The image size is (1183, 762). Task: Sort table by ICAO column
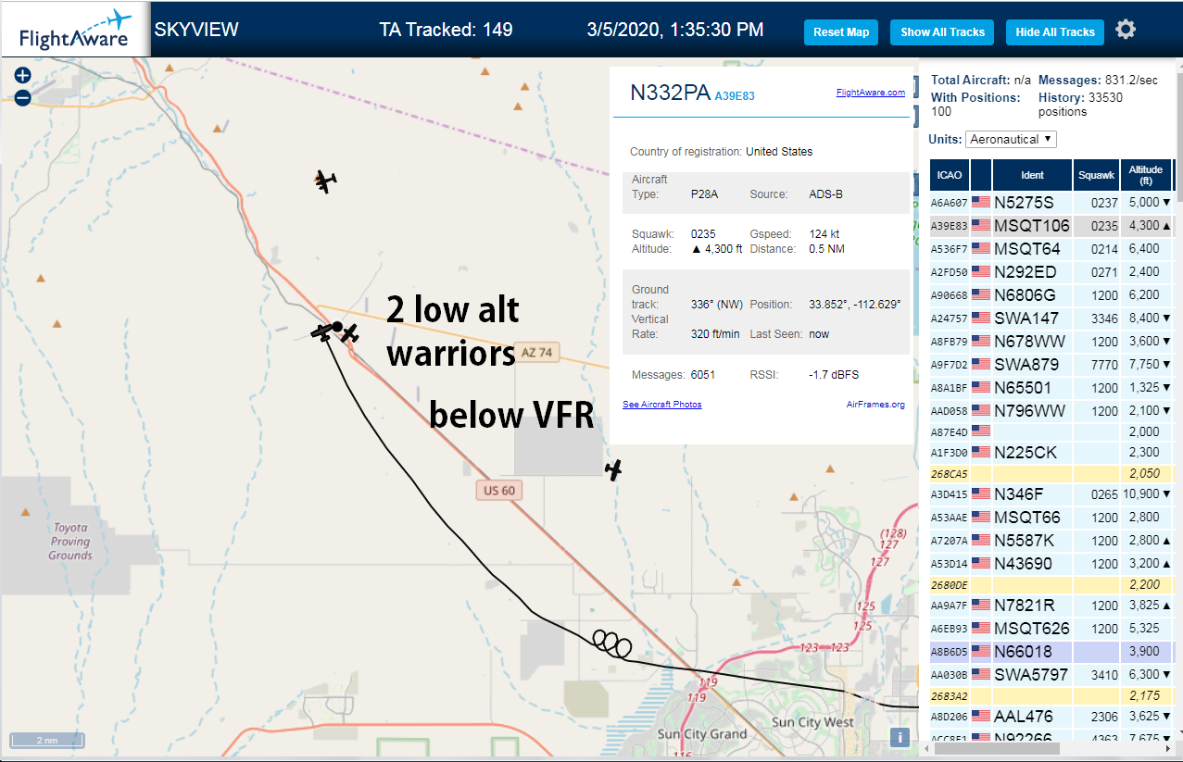coord(949,175)
